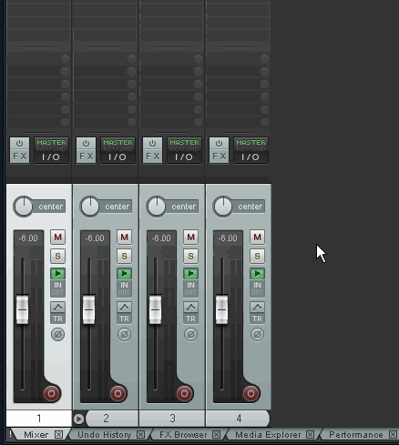Open FX chain for track 4
399x445 pixels.
click(x=219, y=157)
